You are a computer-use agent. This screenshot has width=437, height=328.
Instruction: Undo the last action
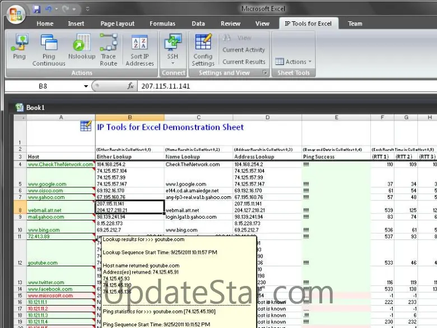tap(49, 9)
